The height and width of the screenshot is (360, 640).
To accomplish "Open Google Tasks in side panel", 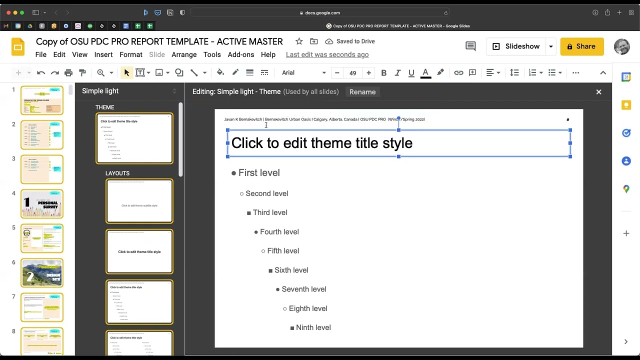I will point(626,133).
